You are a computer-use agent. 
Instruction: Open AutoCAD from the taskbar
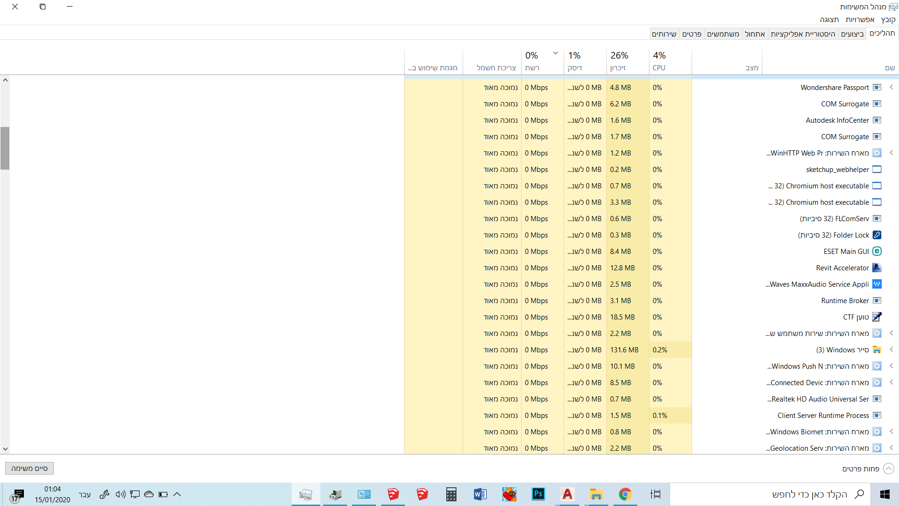567,494
